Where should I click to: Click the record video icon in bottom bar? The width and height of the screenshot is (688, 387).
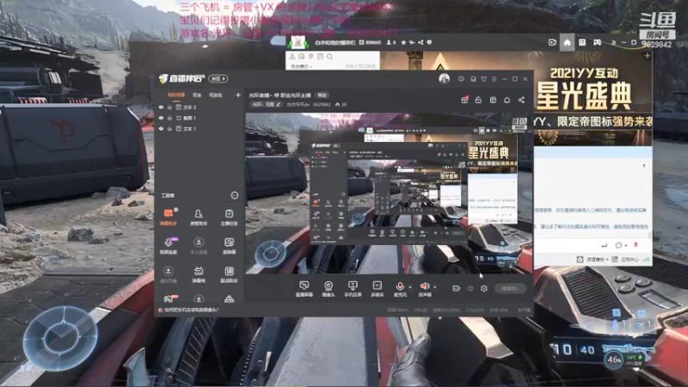pyautogui.click(x=457, y=288)
